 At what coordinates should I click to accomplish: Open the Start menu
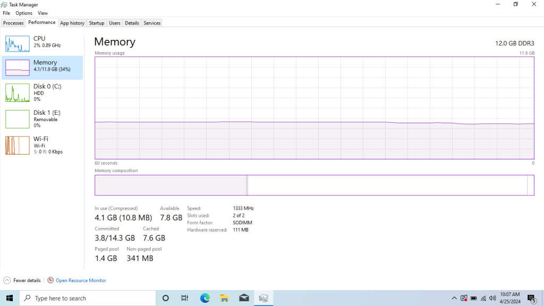point(10,298)
